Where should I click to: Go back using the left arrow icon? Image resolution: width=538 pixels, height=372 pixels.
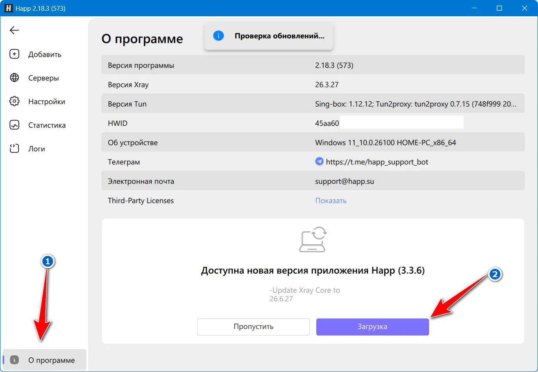point(15,30)
